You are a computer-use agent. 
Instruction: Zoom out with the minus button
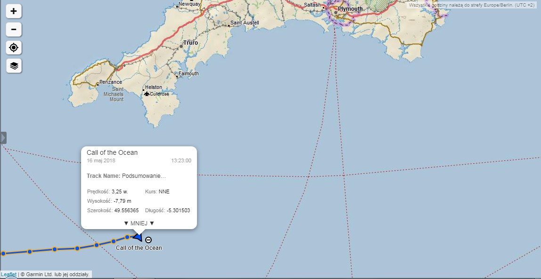pos(14,29)
